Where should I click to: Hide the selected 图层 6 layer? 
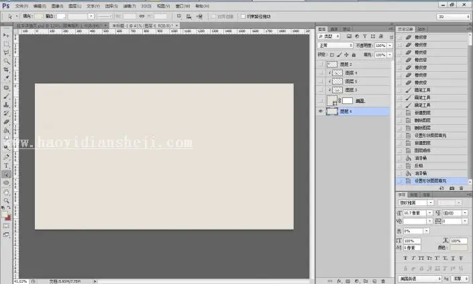point(321,111)
